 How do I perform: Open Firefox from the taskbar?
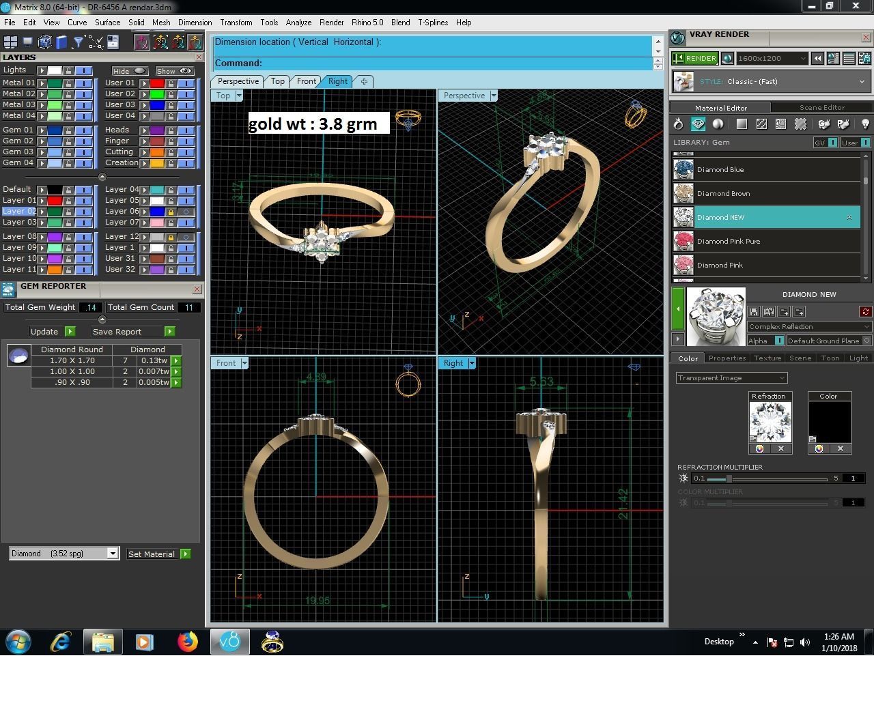(x=187, y=642)
